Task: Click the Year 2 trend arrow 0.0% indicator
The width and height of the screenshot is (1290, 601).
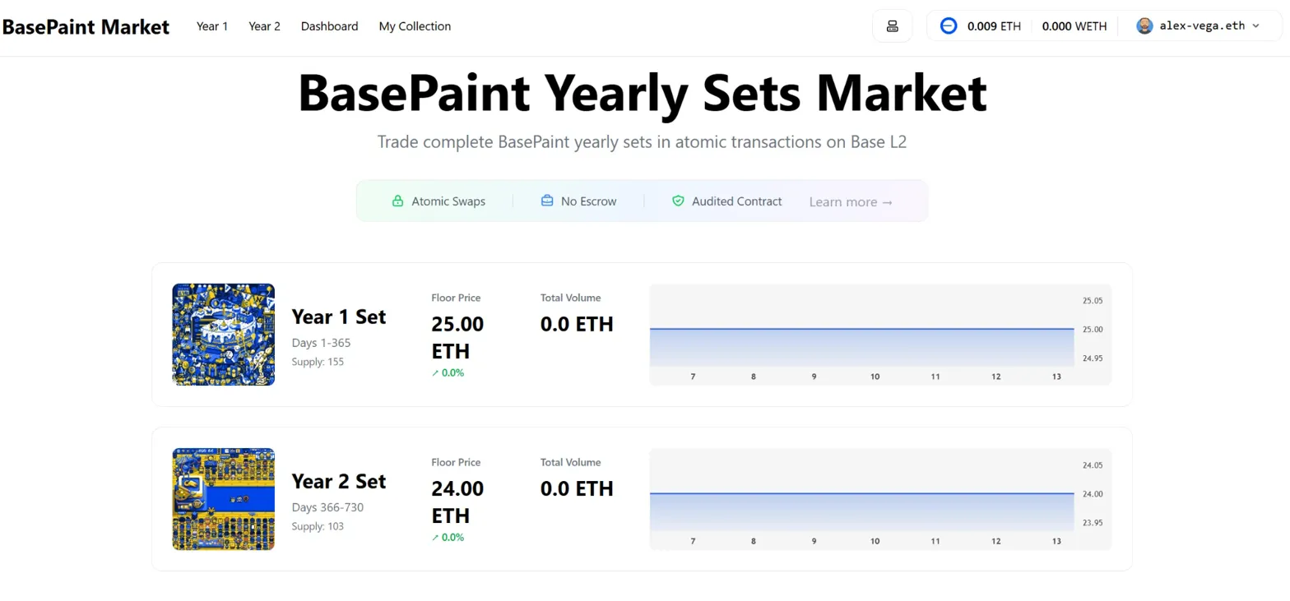Action: pyautogui.click(x=448, y=537)
